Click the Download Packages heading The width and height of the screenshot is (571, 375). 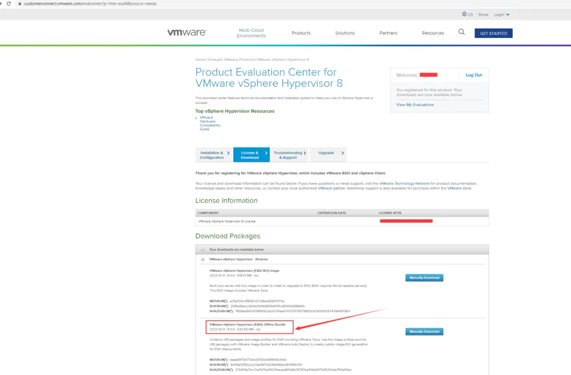coord(228,236)
